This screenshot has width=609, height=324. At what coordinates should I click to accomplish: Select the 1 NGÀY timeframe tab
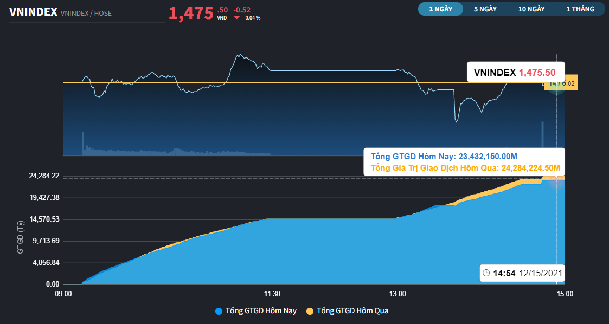tap(440, 9)
